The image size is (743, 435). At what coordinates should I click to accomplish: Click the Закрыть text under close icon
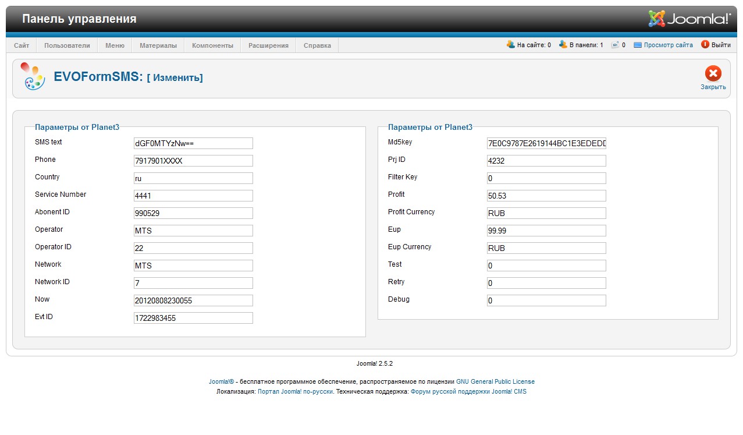(713, 87)
